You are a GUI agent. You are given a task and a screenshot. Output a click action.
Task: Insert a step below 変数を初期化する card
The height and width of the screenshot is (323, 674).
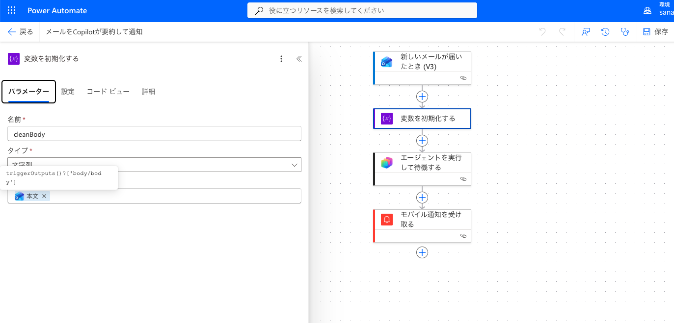coord(422,141)
